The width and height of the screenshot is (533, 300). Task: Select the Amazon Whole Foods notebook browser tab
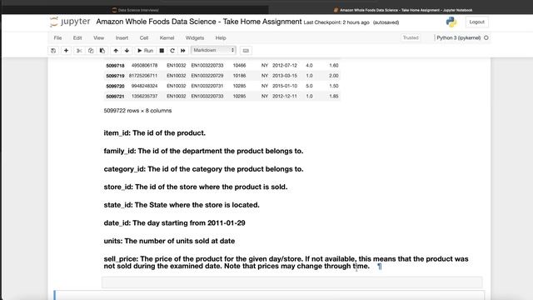[x=403, y=10]
